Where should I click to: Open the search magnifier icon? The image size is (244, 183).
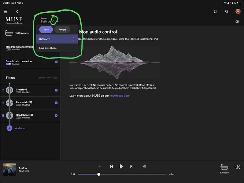226,11
